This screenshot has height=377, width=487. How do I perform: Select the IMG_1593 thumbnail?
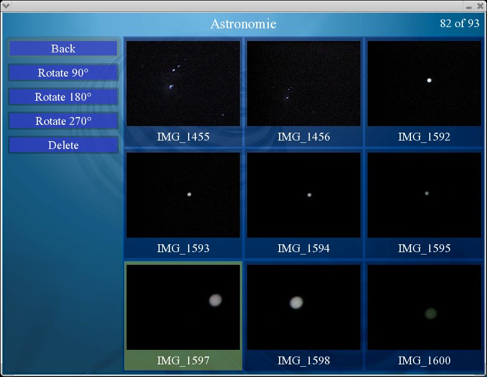pyautogui.click(x=183, y=195)
